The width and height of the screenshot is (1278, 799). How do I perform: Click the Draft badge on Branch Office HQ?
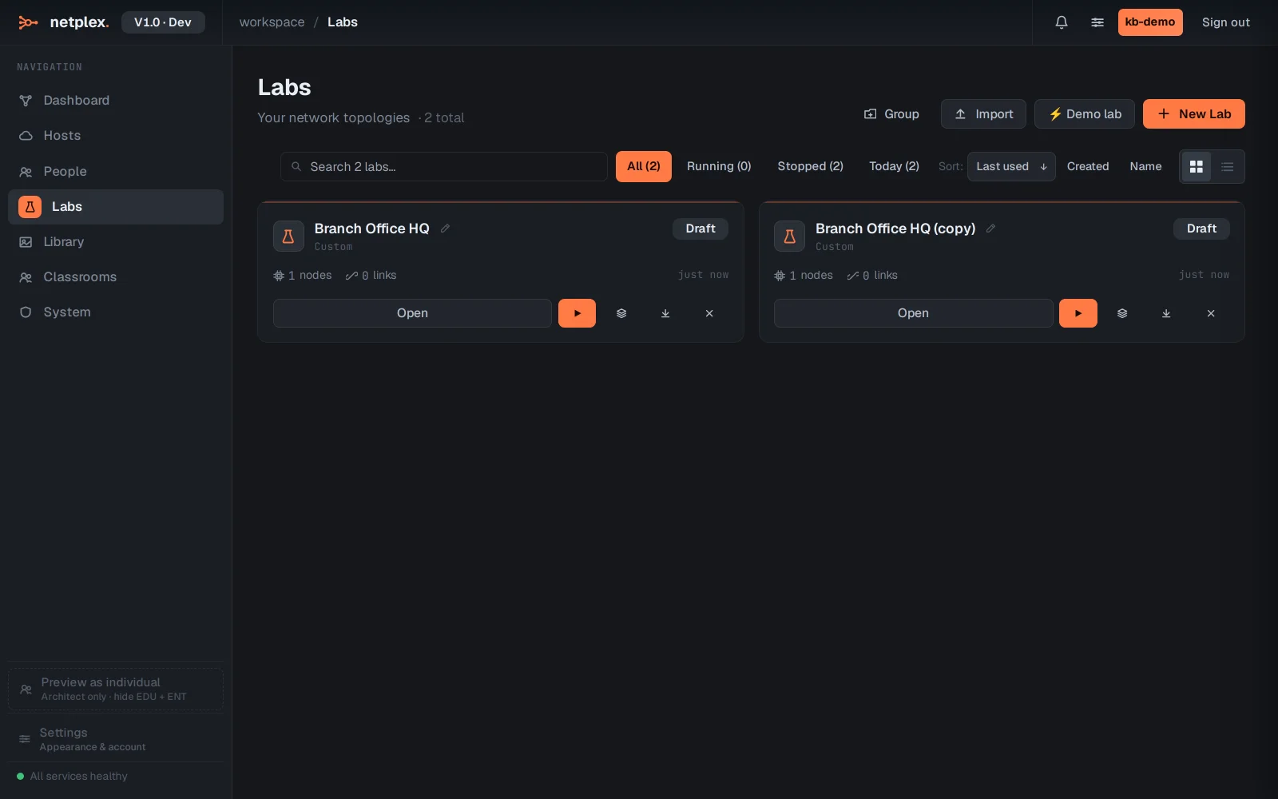(701, 229)
